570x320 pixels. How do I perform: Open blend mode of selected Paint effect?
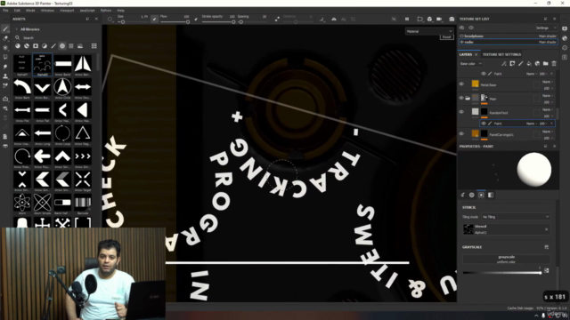click(x=531, y=124)
